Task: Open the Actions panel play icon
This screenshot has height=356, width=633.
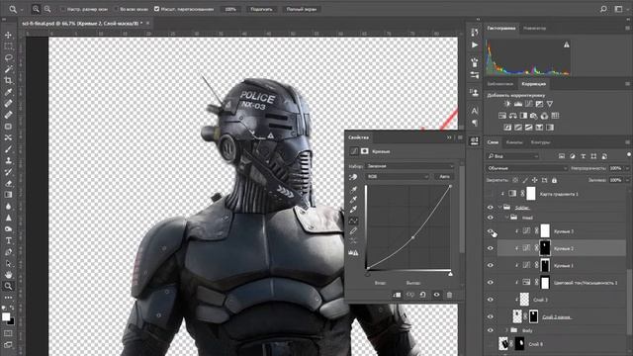Action: click(475, 45)
